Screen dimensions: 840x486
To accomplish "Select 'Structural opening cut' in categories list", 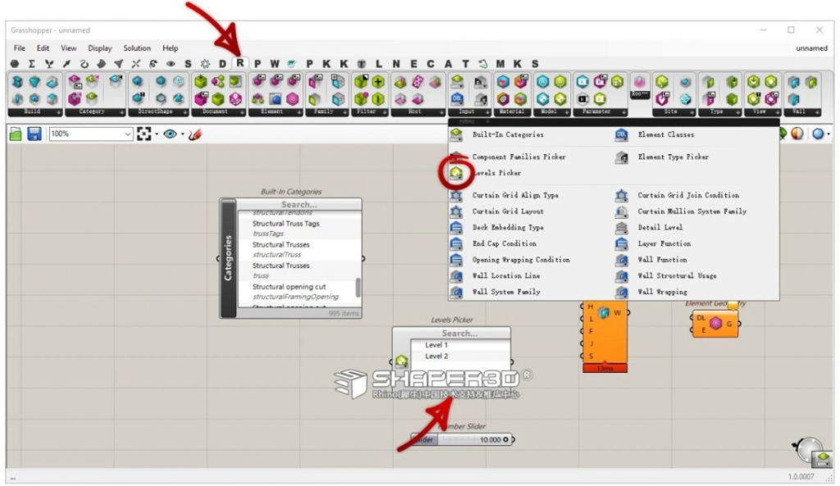I will [289, 286].
